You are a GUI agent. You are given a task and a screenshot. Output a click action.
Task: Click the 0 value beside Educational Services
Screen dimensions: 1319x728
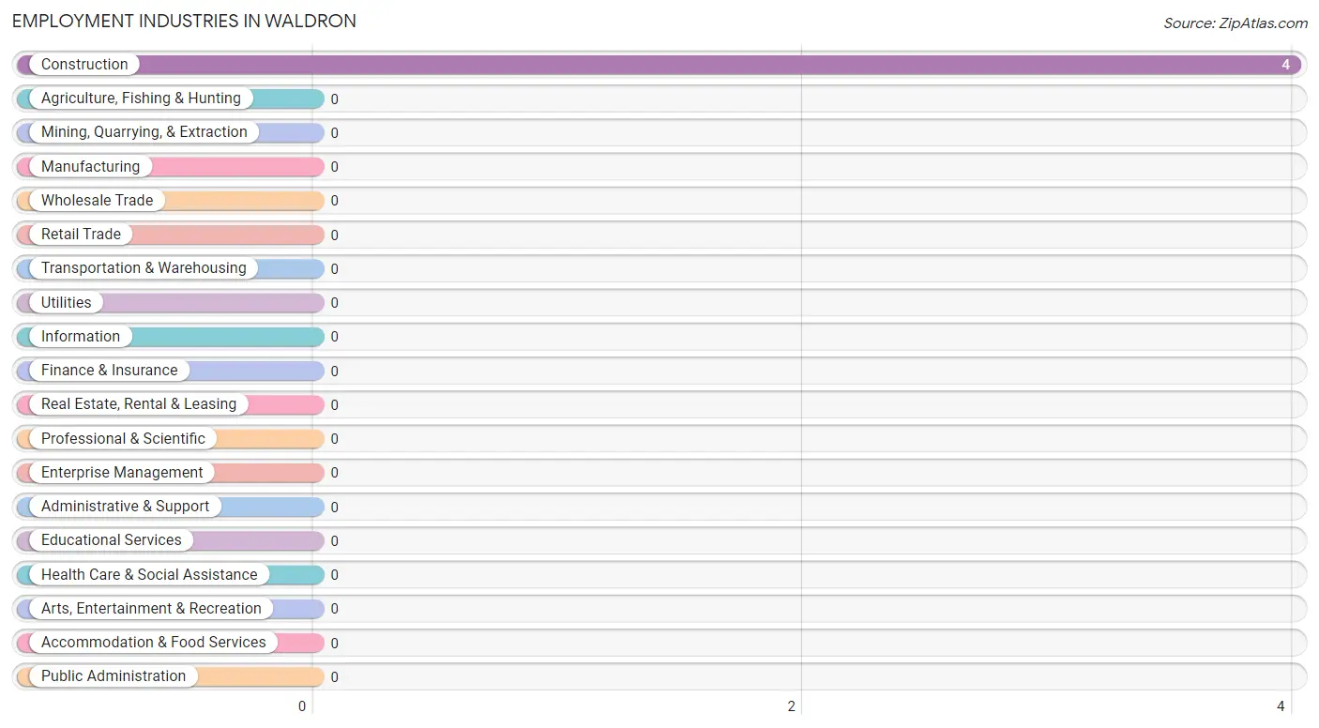pos(334,541)
